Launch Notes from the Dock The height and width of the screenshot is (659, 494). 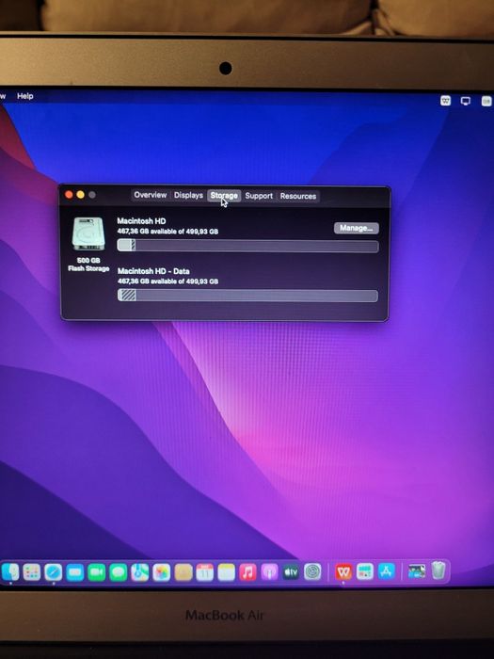click(226, 572)
